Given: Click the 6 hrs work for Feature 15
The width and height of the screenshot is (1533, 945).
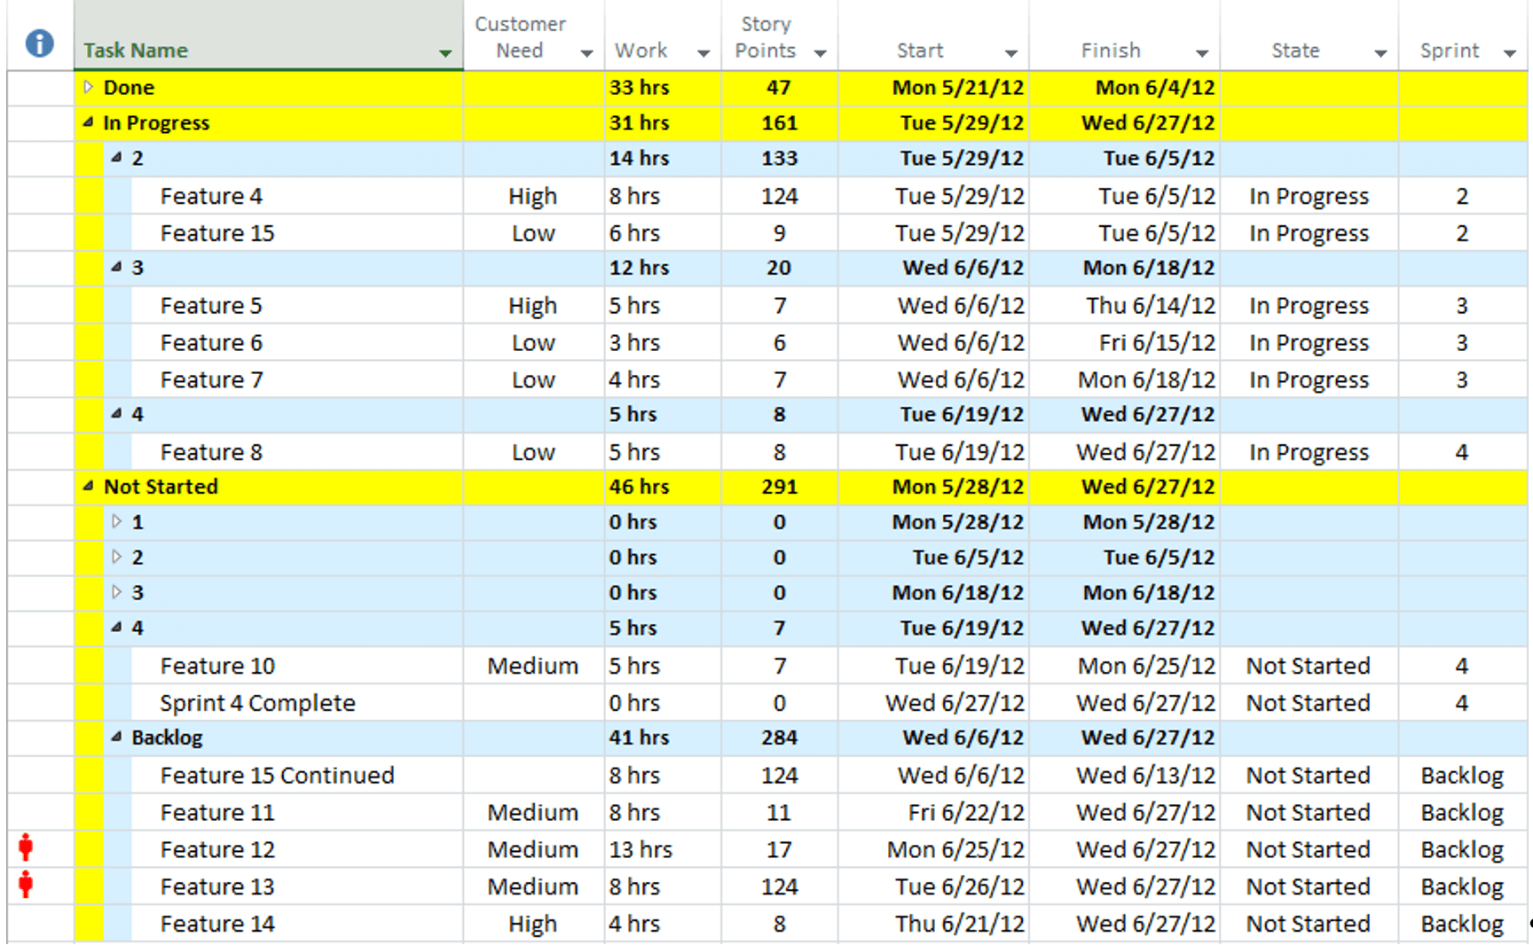Looking at the screenshot, I should pos(634,233).
